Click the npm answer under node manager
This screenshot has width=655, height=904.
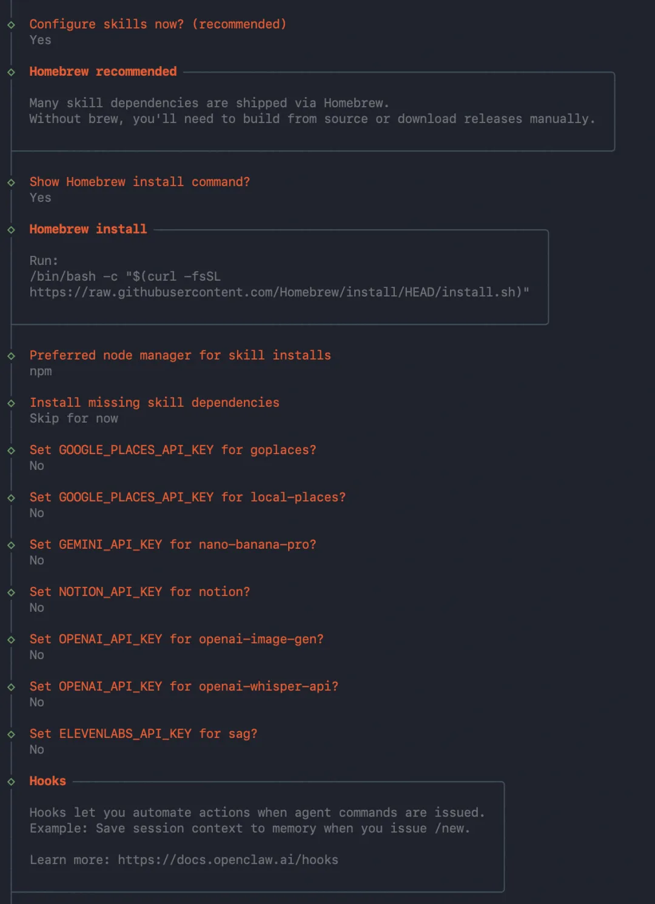[x=41, y=371]
